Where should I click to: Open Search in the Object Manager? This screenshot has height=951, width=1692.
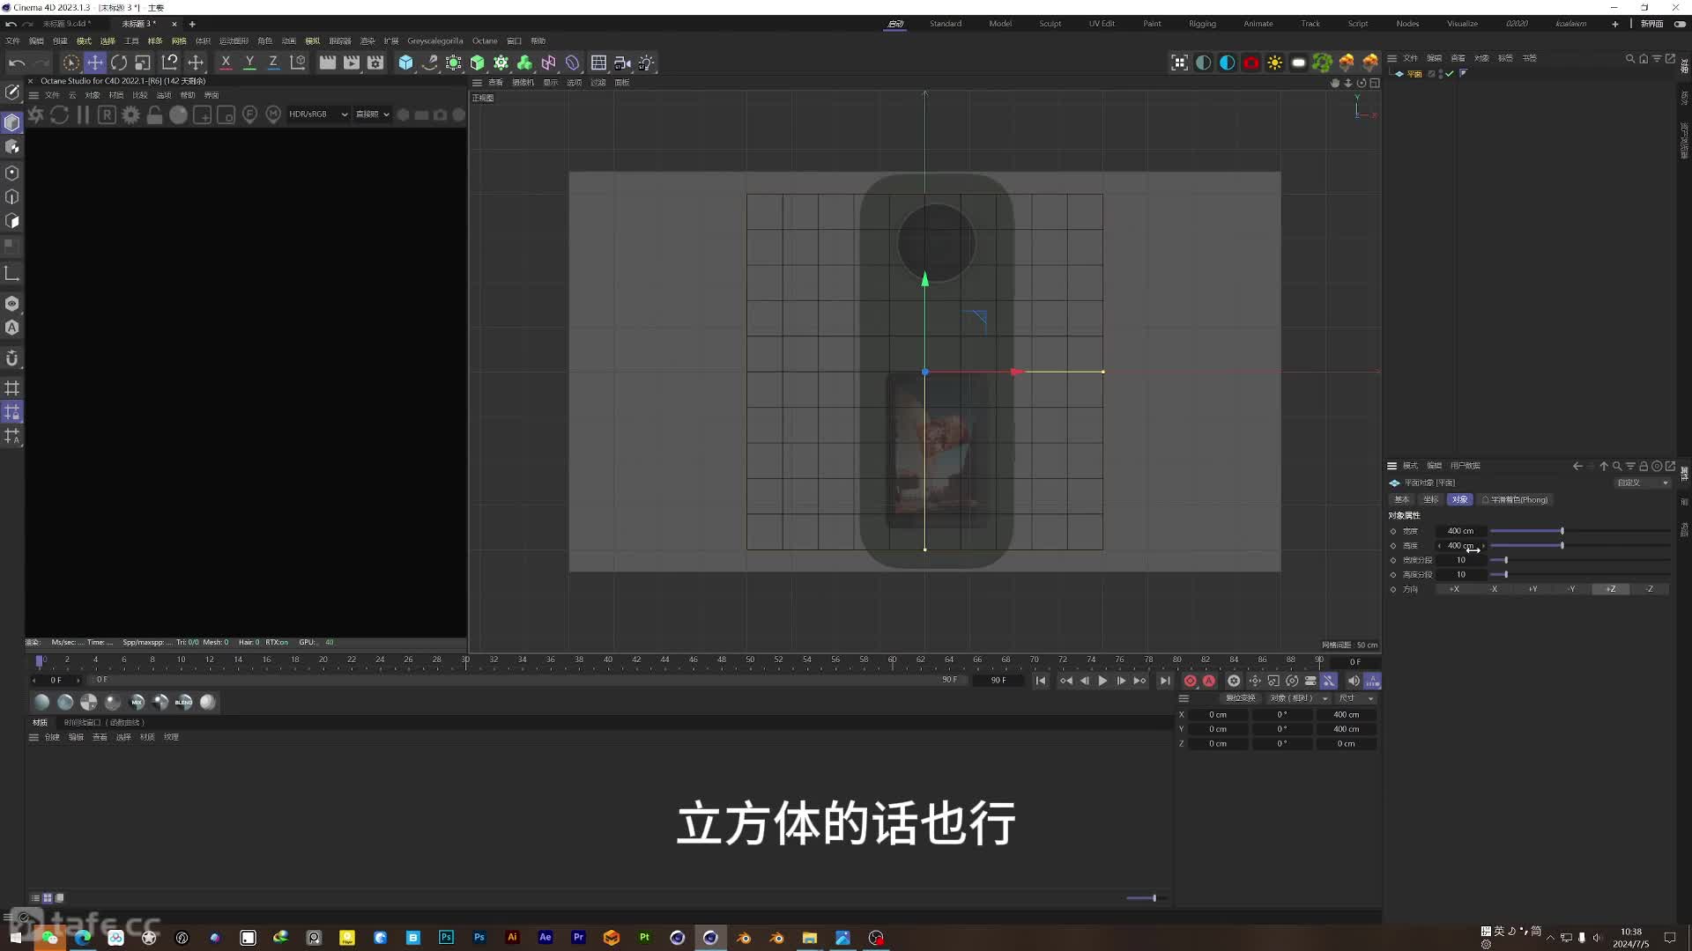pos(1629,58)
